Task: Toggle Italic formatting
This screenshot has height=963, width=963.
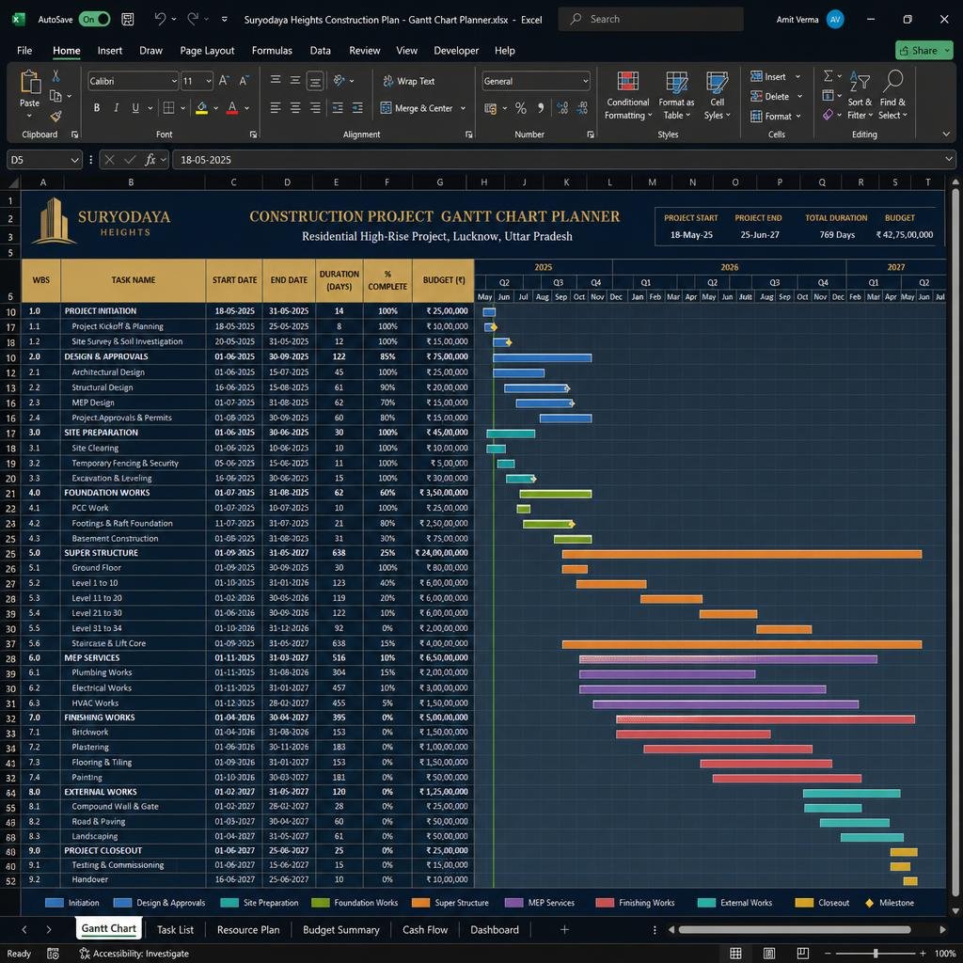Action: pos(116,108)
